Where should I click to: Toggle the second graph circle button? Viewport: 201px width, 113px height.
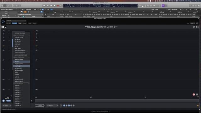pos(66,105)
